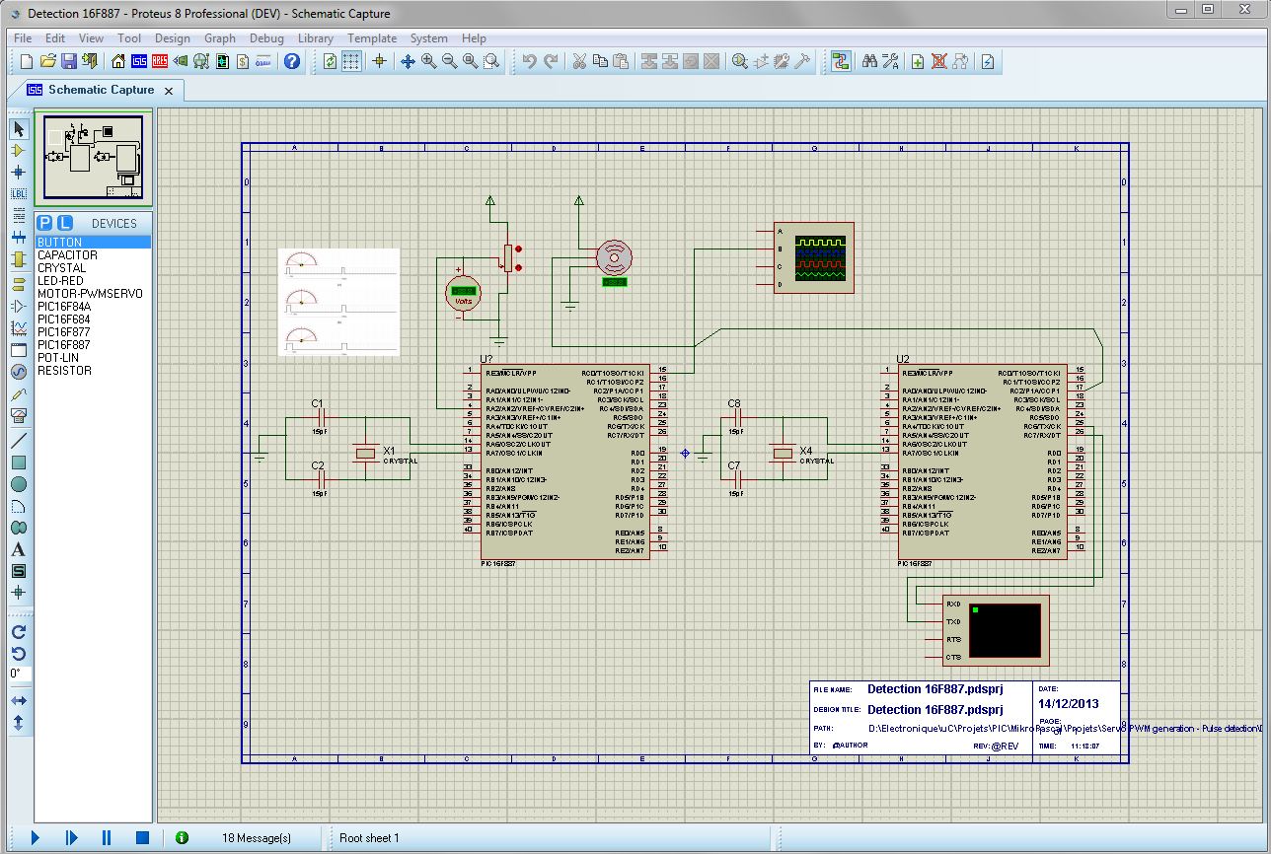Search and tag with the binoculars icon
The width and height of the screenshot is (1271, 854).
[869, 61]
